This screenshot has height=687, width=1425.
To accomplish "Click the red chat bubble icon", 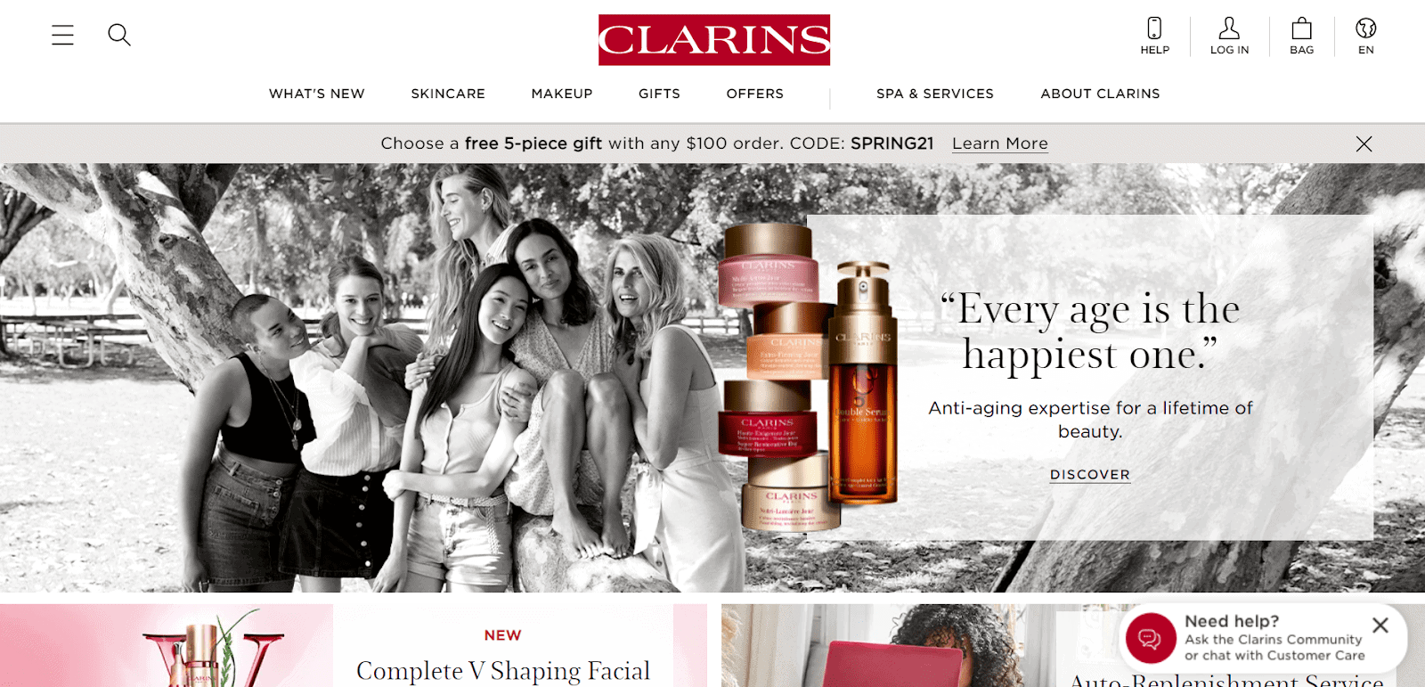I will click(1151, 638).
